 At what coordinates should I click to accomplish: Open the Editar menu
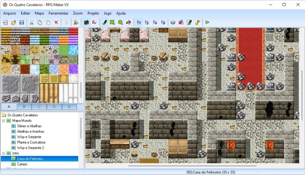(25, 13)
